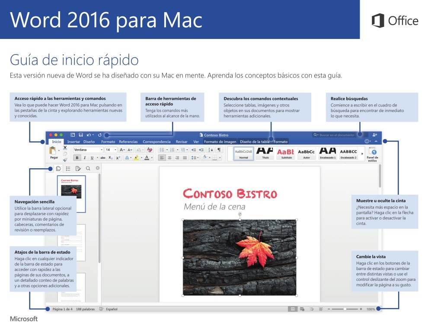Apply font color A swatch
The height and width of the screenshot is (331, 428).
[147, 158]
